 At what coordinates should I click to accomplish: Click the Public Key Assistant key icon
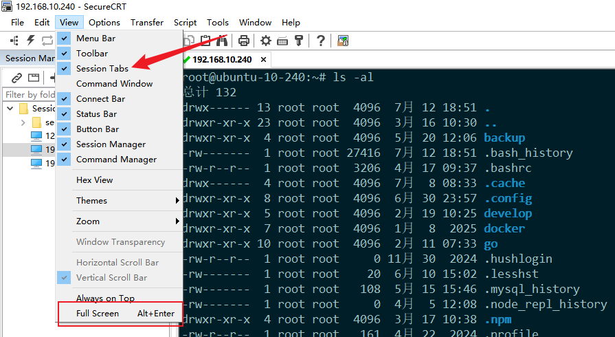(299, 41)
